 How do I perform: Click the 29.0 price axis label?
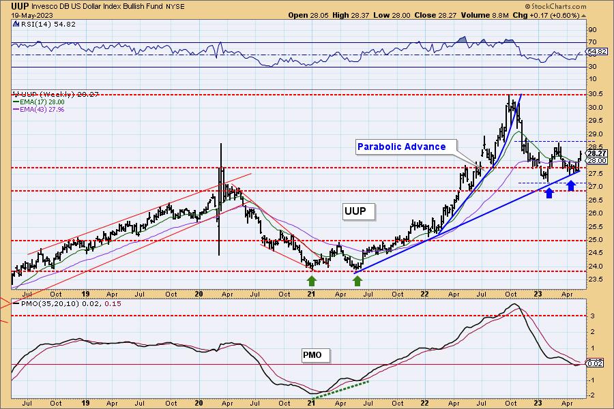(595, 134)
